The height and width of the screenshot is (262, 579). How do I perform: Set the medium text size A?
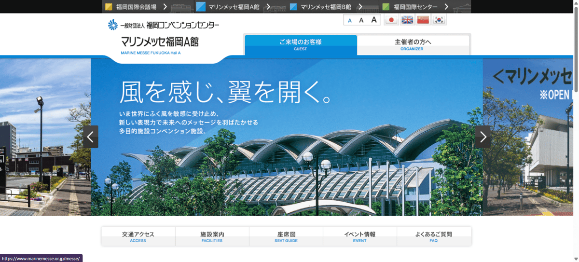click(x=361, y=20)
